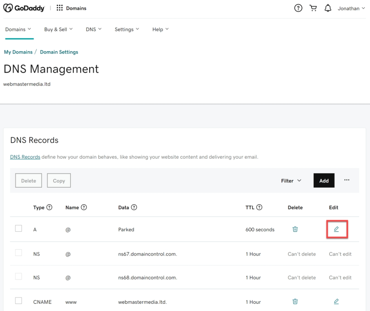Viewport: 370px width, 311px height.
Task: Open the help question mark icon
Action: coord(299,8)
